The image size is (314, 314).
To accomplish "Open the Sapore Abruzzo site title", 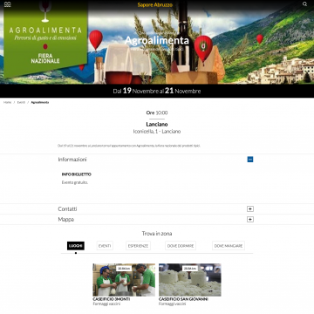I will [x=155, y=5].
